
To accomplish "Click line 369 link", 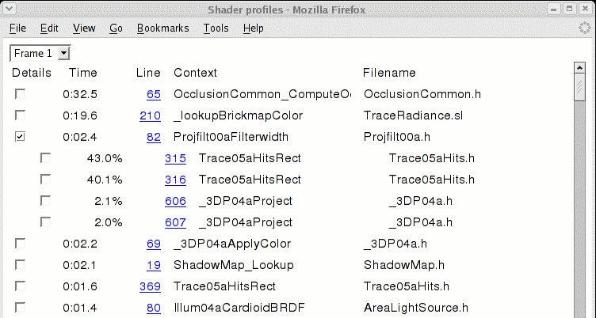I will (x=150, y=286).
